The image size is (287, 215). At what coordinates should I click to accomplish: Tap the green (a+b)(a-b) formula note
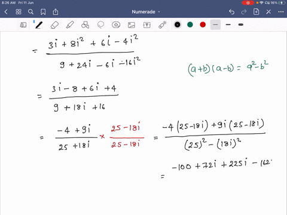[228, 68]
